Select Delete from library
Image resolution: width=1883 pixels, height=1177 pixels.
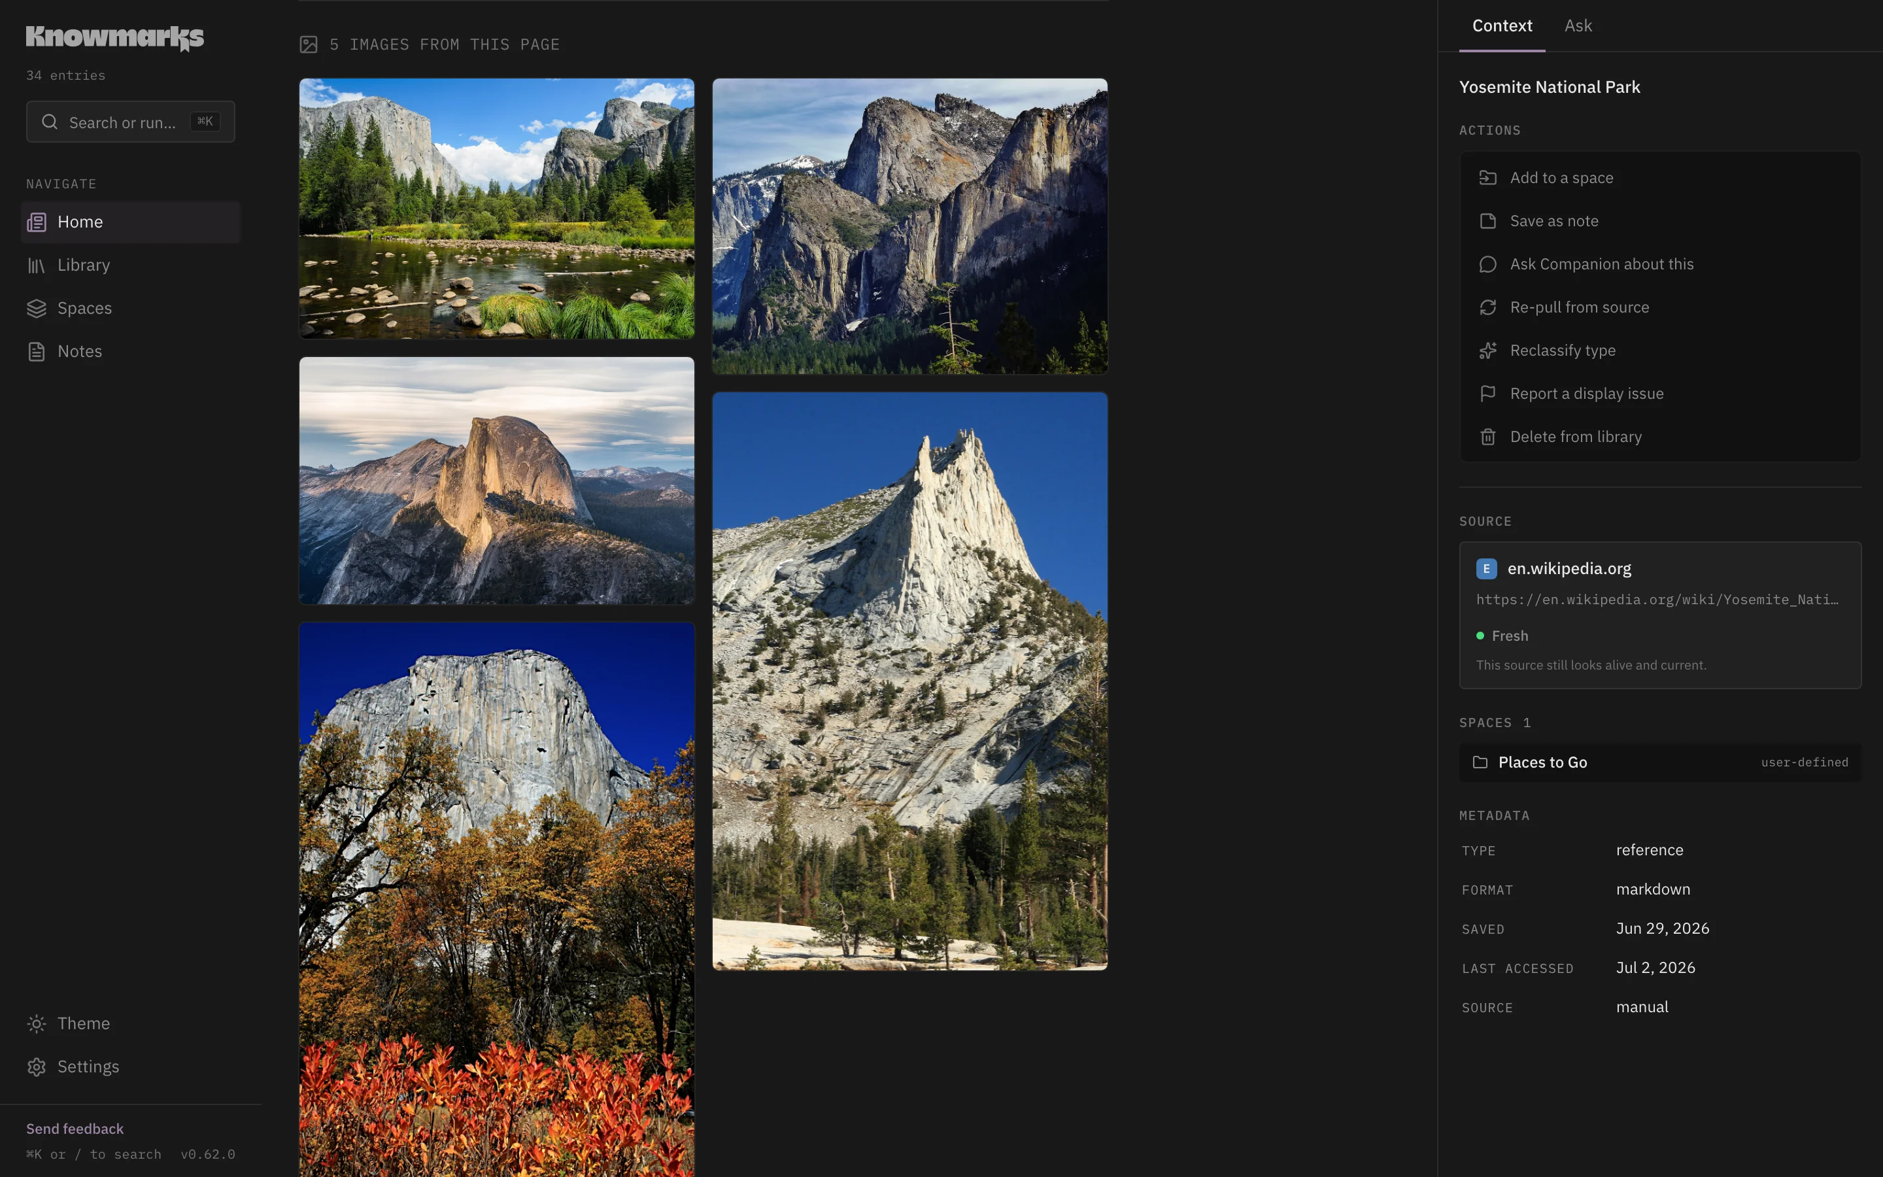click(1661, 437)
